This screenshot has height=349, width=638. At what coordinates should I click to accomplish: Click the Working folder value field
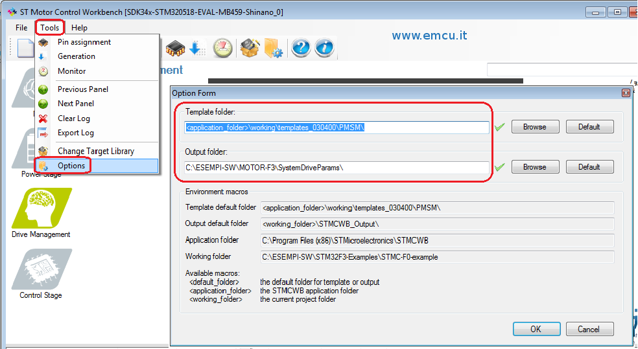(x=438, y=257)
